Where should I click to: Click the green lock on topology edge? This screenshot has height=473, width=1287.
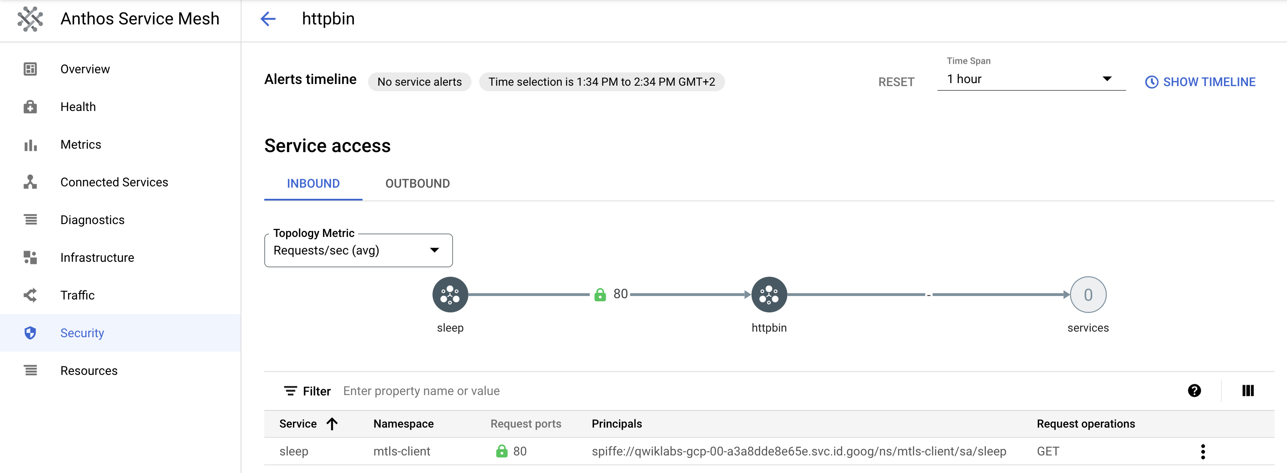click(600, 294)
